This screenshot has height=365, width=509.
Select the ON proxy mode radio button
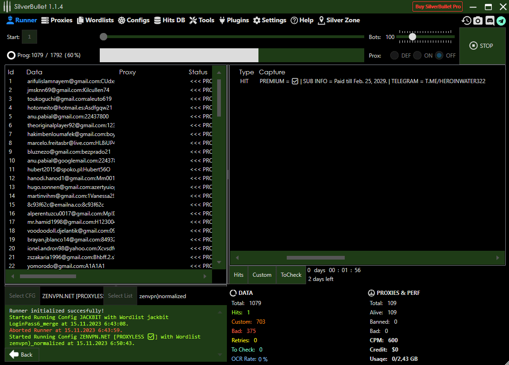[418, 55]
